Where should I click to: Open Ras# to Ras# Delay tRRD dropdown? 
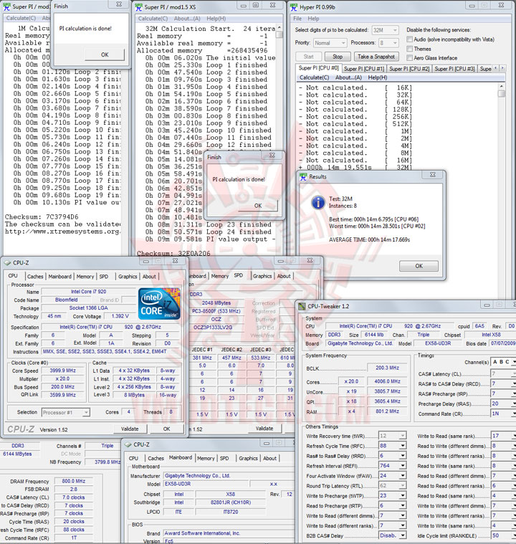pos(403,456)
